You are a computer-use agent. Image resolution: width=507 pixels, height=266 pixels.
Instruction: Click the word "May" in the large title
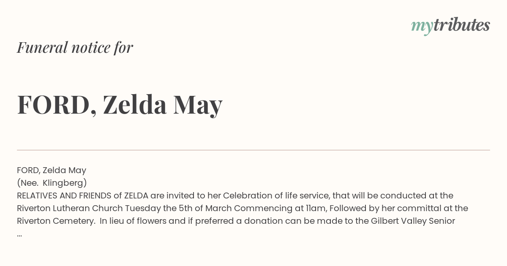coord(198,106)
